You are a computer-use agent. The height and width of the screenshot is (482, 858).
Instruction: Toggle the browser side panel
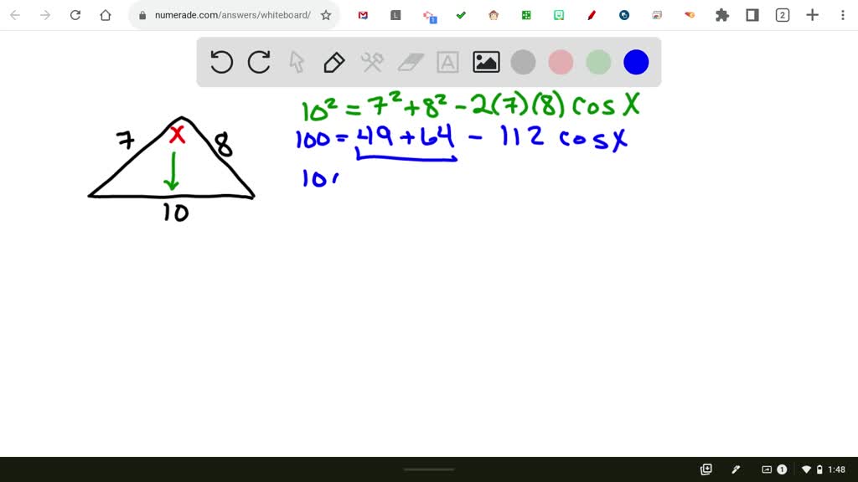click(x=752, y=14)
